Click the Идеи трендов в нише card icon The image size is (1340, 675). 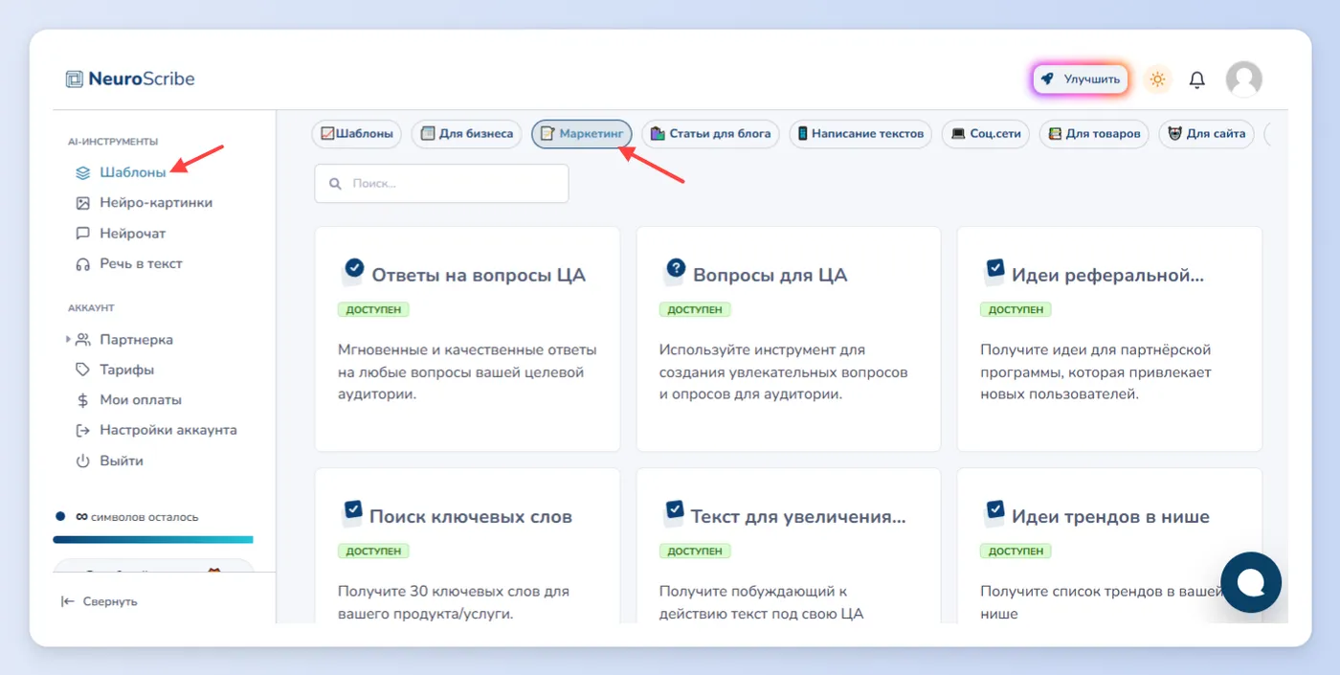994,513
